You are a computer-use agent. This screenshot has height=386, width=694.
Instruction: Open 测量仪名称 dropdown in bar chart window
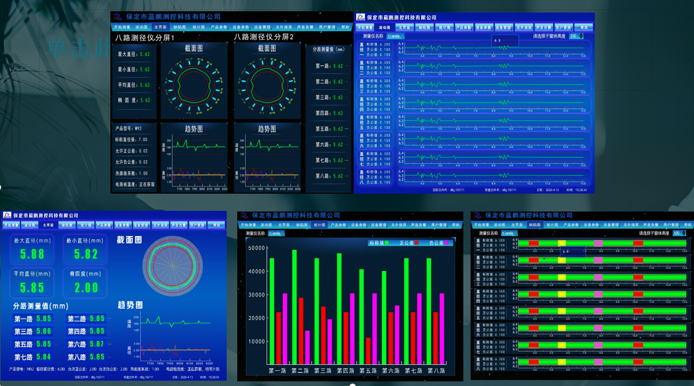(277, 233)
